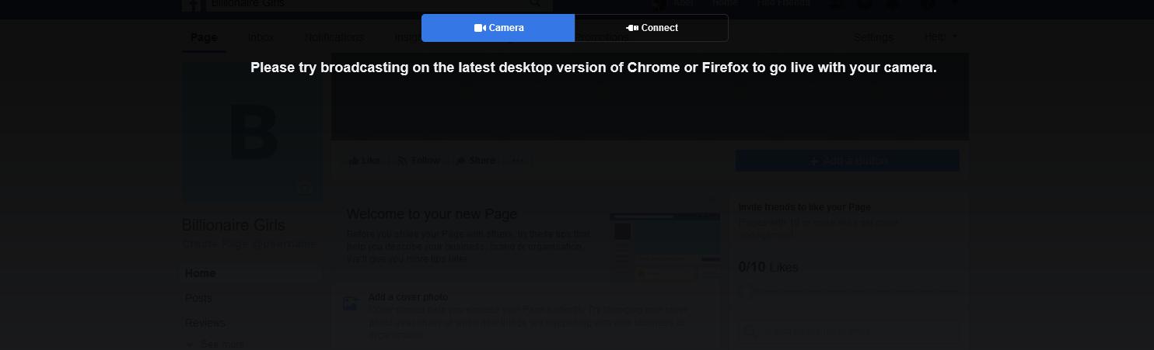Click the camera icon on profile picture
This screenshot has width=1154, height=350.
click(305, 188)
